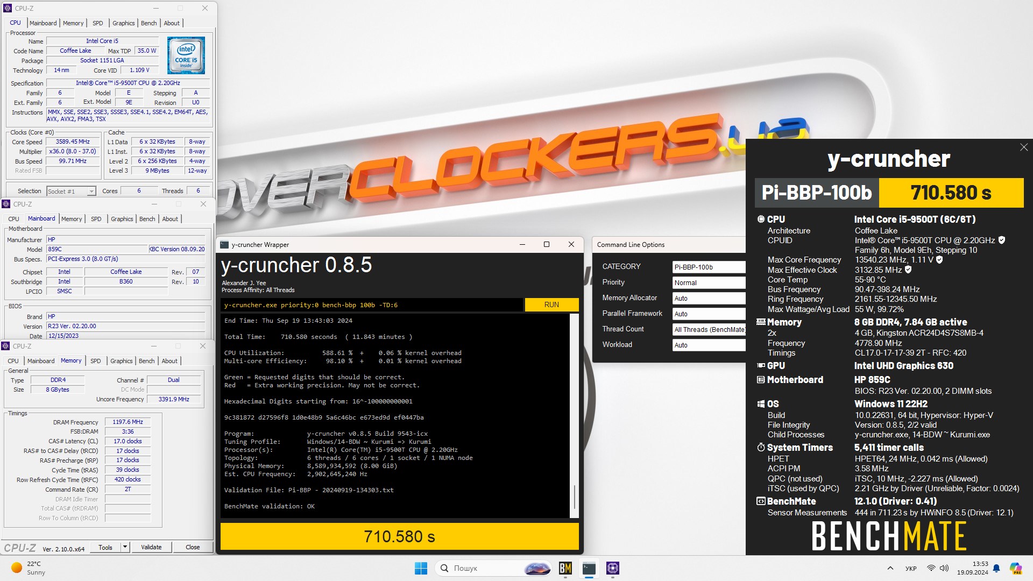Viewport: 1033px width, 581px height.
Task: Click the Close button in CPU-Z
Action: (193, 547)
